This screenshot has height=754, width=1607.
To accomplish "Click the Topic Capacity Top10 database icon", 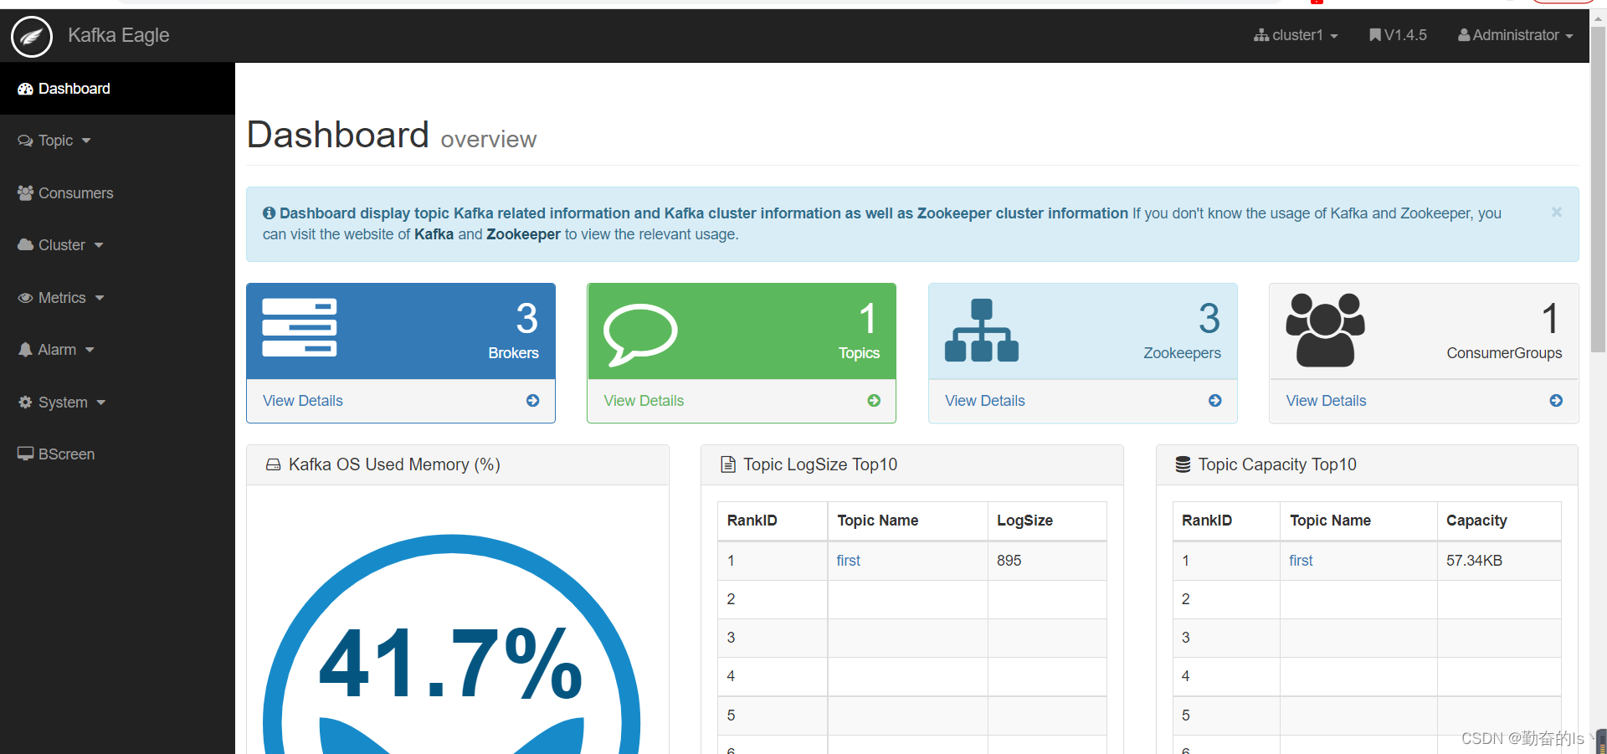I will pyautogui.click(x=1183, y=464).
